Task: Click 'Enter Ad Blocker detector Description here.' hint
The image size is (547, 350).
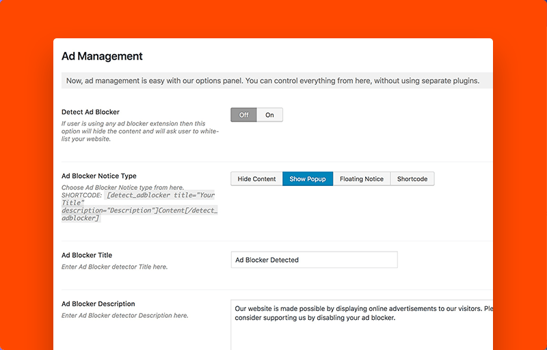Action: [125, 316]
